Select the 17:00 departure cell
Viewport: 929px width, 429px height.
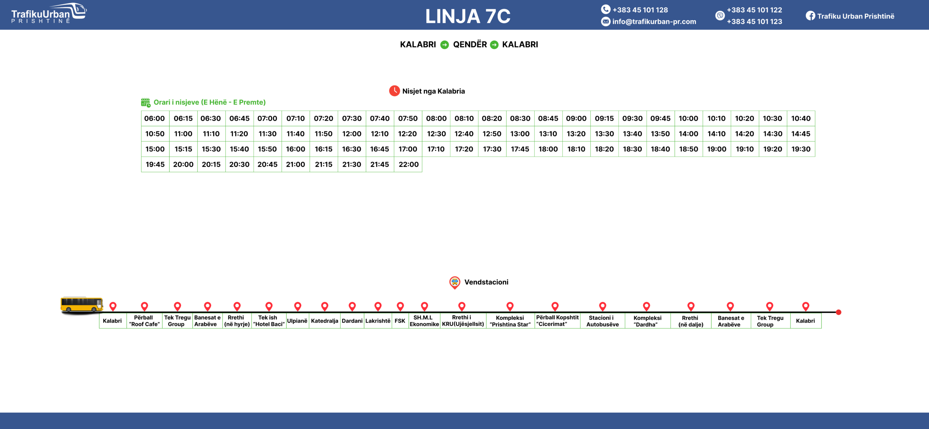[x=408, y=149]
